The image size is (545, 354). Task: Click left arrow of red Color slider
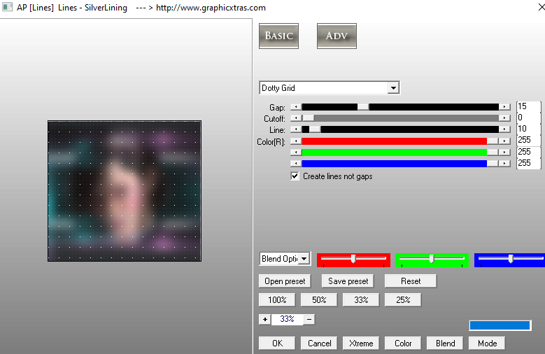[296, 141]
